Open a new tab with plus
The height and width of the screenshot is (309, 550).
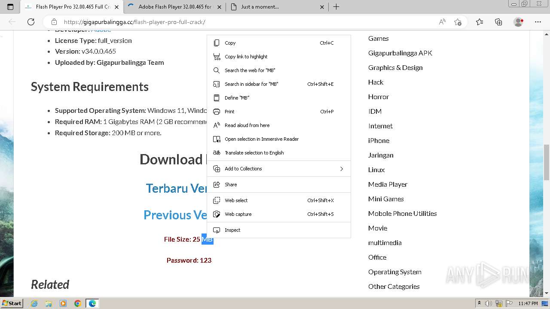pyautogui.click(x=336, y=7)
